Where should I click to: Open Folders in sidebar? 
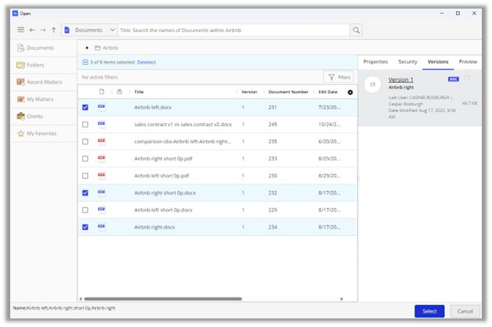tap(44, 65)
